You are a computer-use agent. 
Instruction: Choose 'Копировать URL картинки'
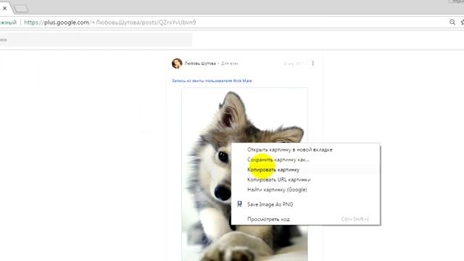306,180
